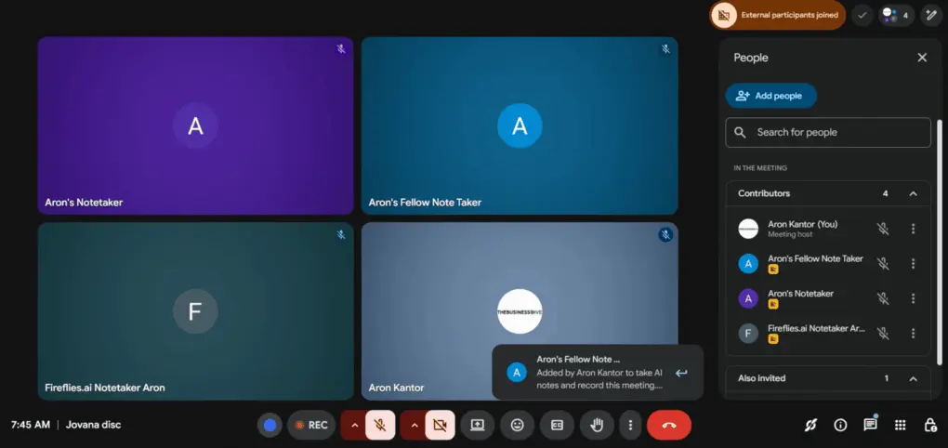
Task: Click the external badge under Aron's Fellow Note Taker
Action: tap(772, 270)
